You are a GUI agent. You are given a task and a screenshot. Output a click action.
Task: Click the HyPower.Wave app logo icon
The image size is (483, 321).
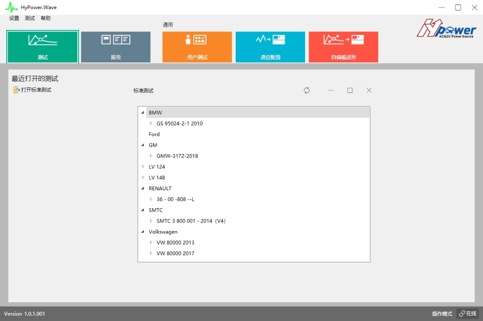(11, 7)
